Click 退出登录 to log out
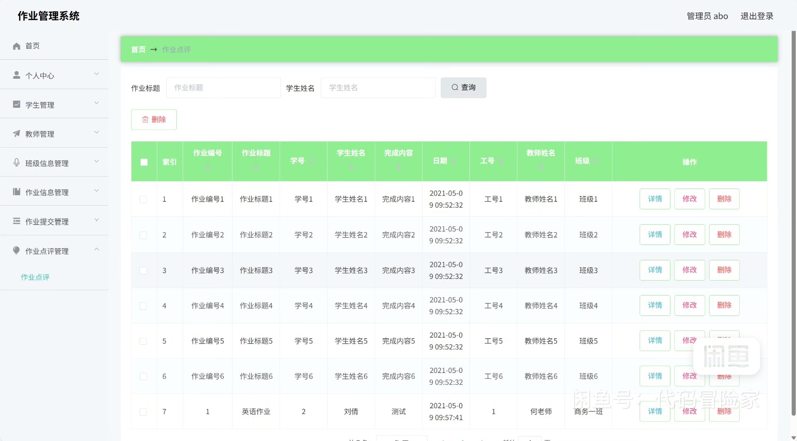The width and height of the screenshot is (797, 441). (x=757, y=16)
